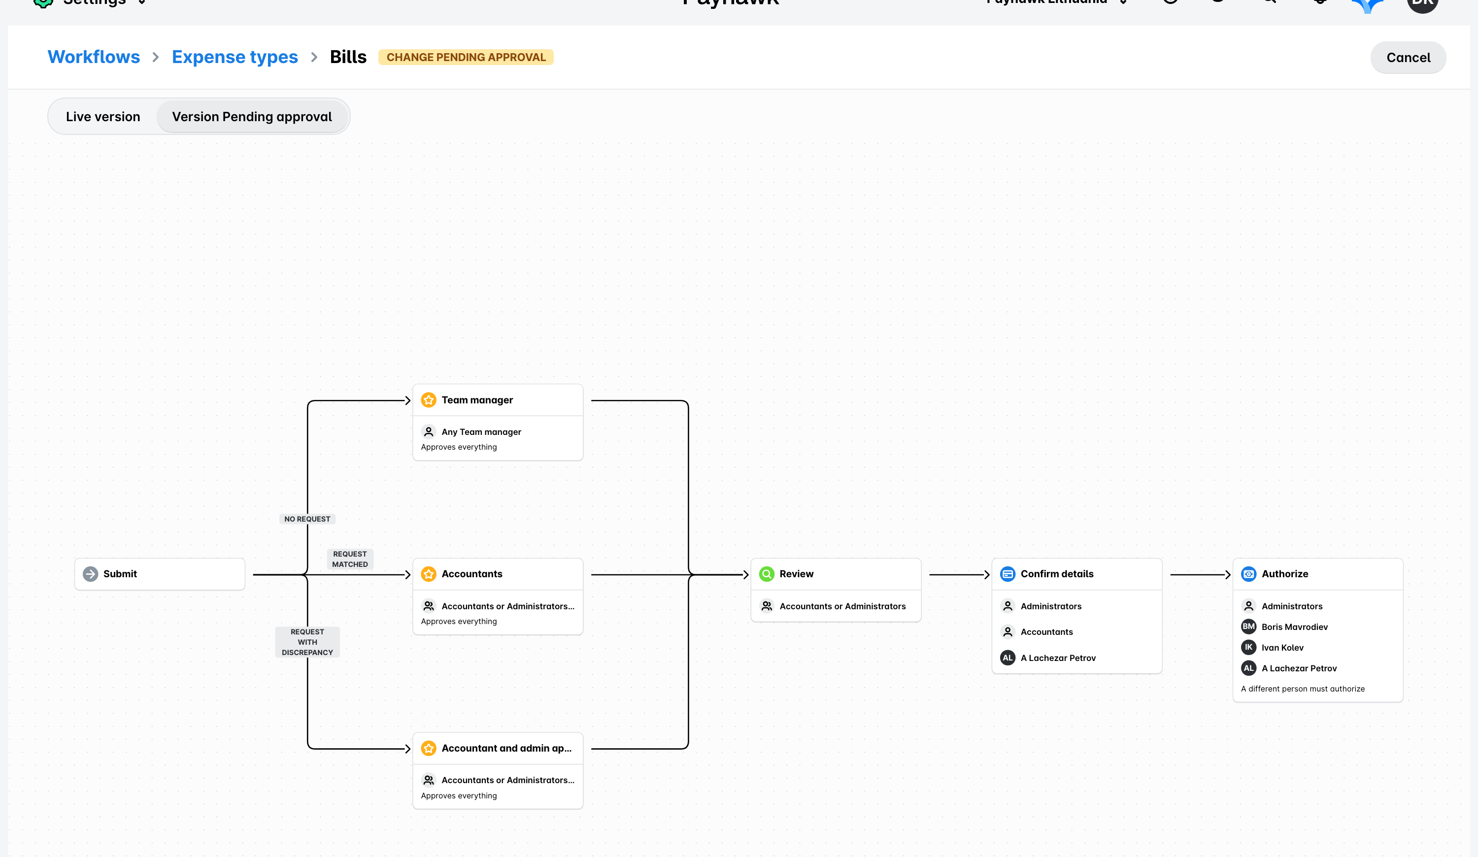1478x857 pixels.
Task: Click the AL avatar in the Authorize card
Action: [1249, 668]
